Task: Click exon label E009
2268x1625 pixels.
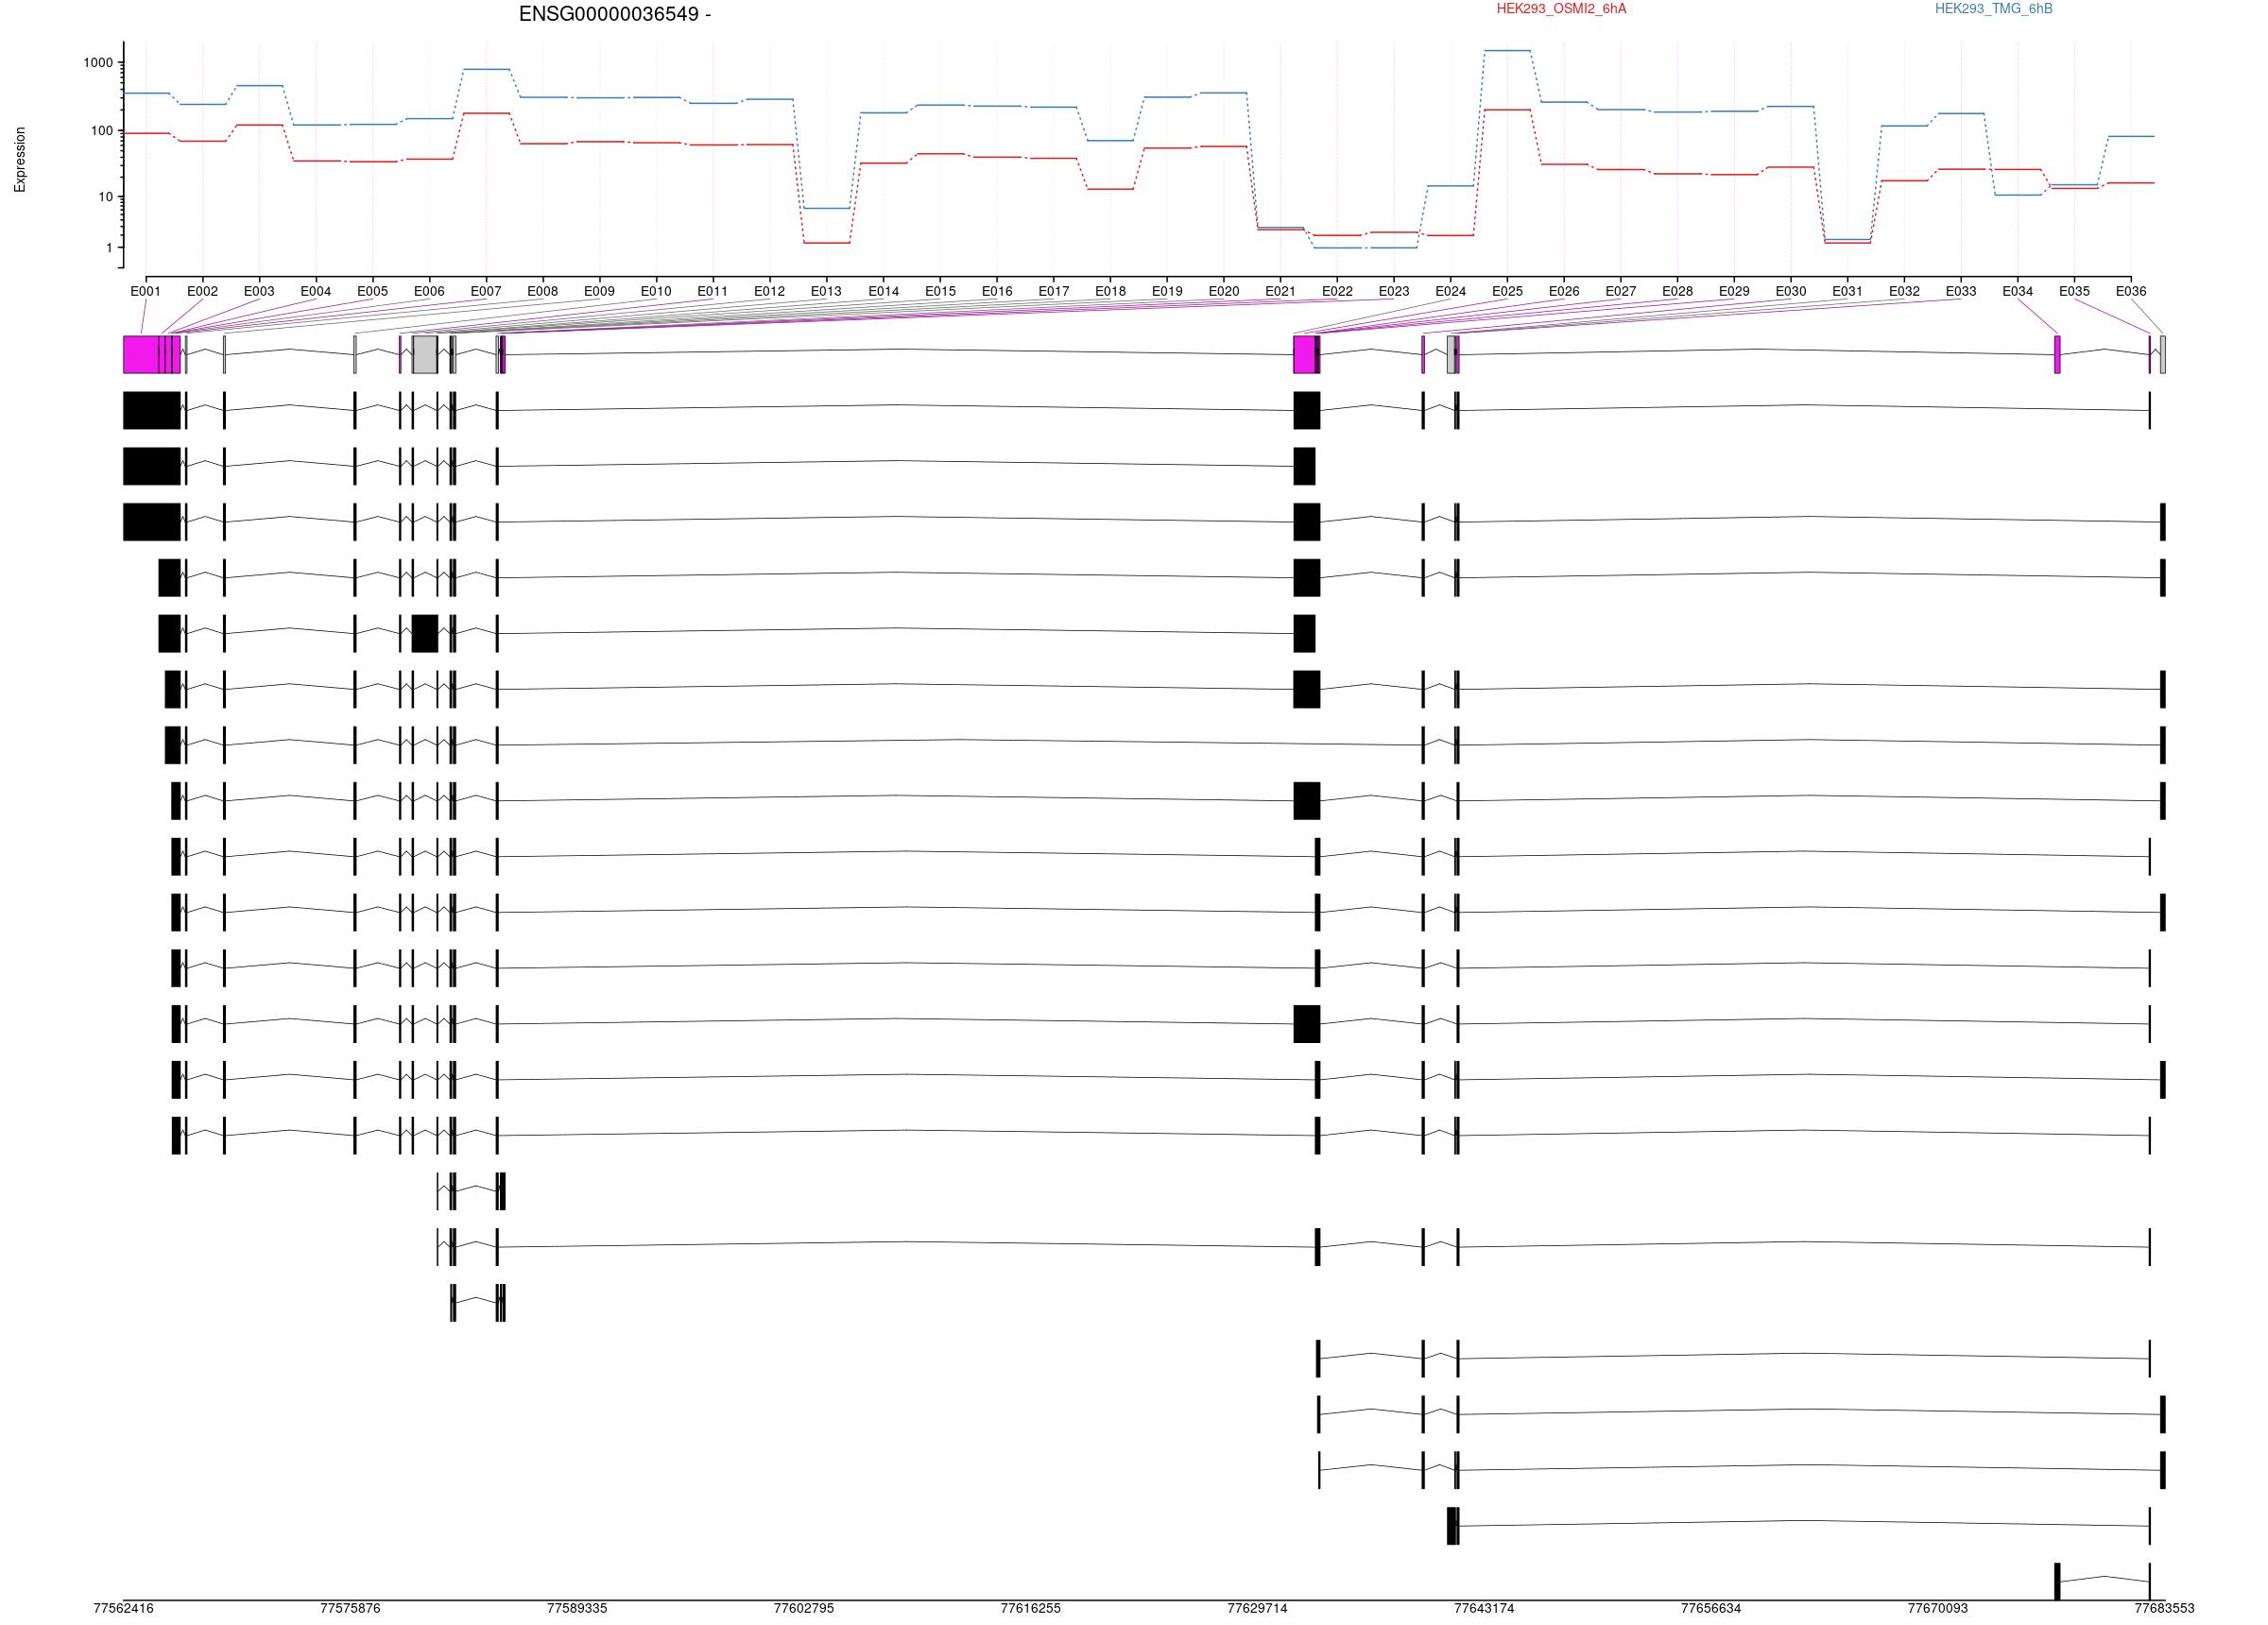Action: 599,292
